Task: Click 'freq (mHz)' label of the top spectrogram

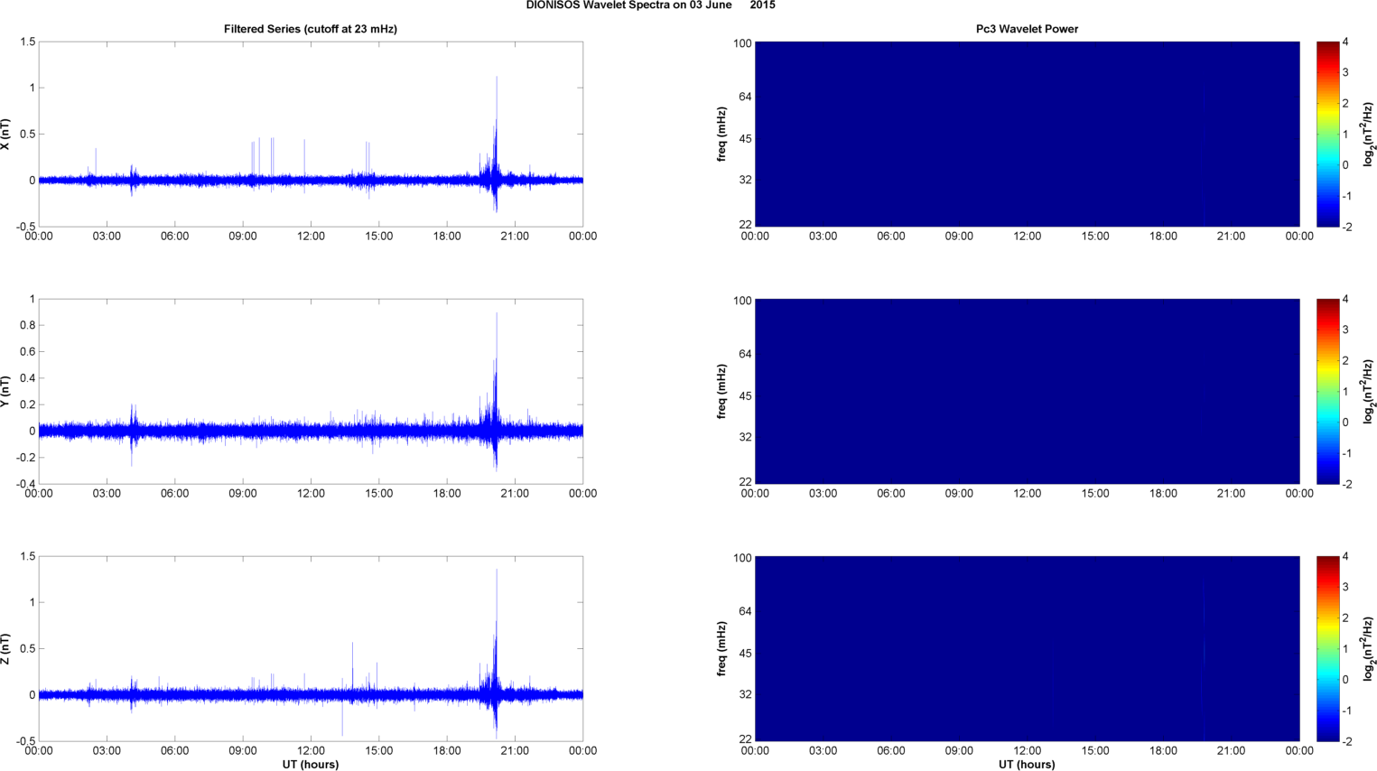Action: pos(722,135)
